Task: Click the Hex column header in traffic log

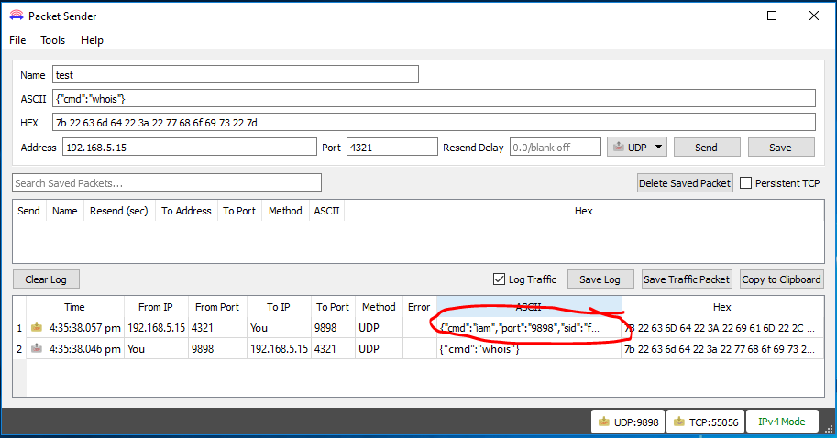Action: [x=722, y=307]
